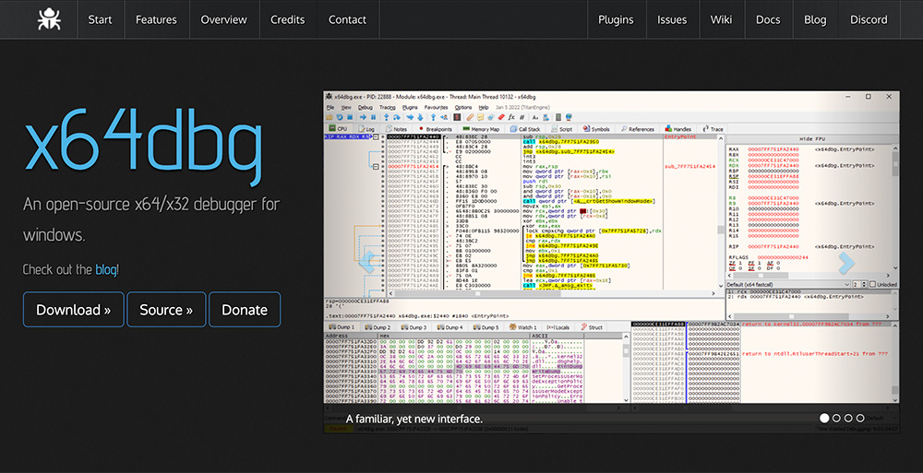Viewport: 923px width, 473px height.
Task: Click the Download » button
Action: [x=74, y=310]
